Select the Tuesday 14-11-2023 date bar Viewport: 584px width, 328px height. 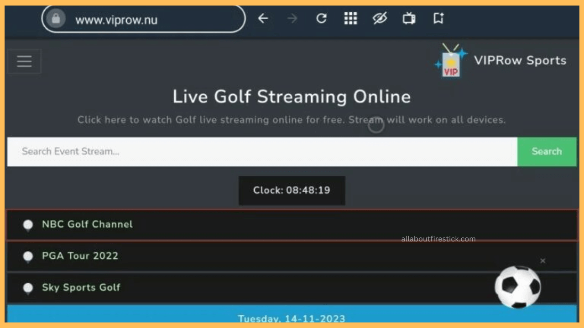coord(292,318)
